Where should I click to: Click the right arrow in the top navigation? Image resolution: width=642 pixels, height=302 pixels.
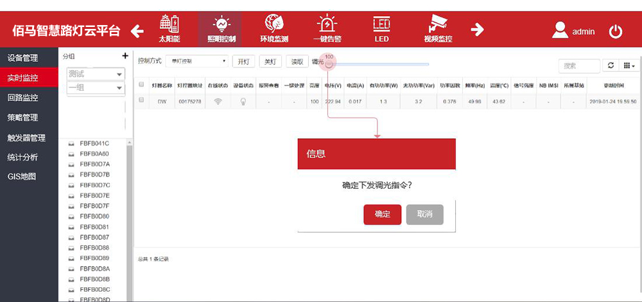click(x=477, y=30)
